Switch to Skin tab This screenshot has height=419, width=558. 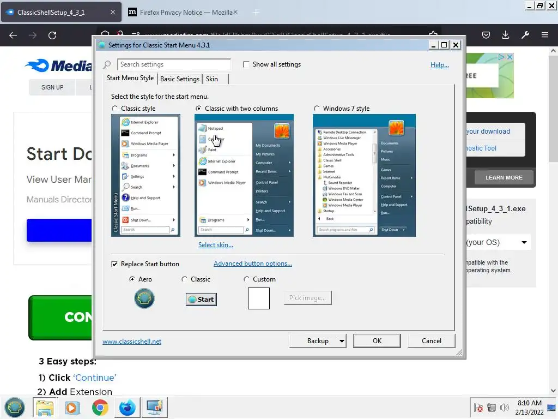[x=212, y=79]
